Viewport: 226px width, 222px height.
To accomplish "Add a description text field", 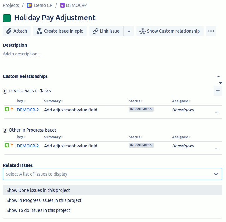I will click(22, 54).
